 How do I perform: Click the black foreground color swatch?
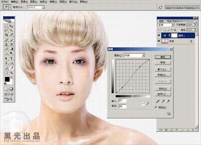pos(7,79)
